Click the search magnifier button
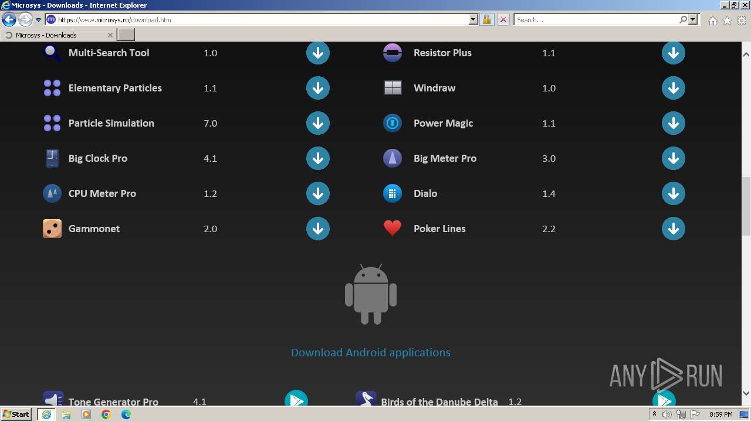Viewport: 751px width, 422px height. pos(683,20)
